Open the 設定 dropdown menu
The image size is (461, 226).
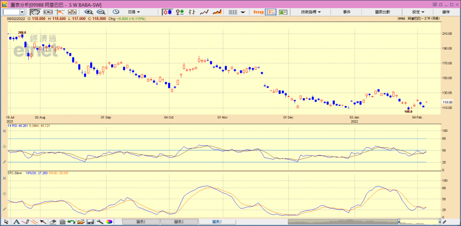417,12
